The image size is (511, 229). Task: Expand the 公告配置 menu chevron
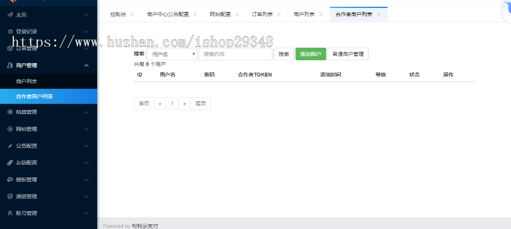[x=86, y=146]
